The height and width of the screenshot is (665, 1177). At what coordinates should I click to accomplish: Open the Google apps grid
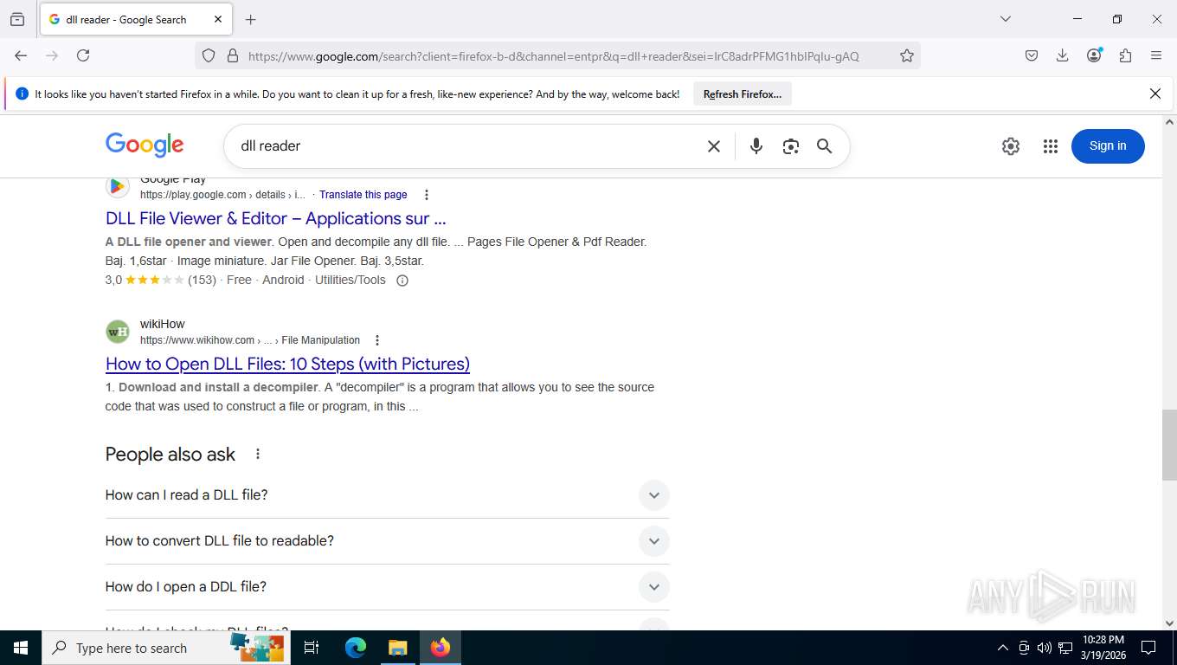click(x=1051, y=146)
